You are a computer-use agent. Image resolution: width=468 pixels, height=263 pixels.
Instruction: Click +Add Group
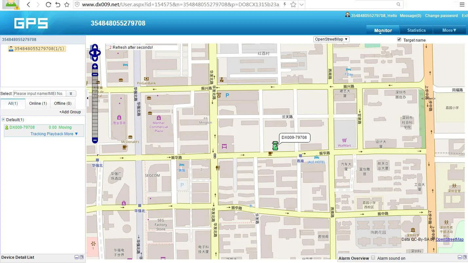tap(70, 112)
